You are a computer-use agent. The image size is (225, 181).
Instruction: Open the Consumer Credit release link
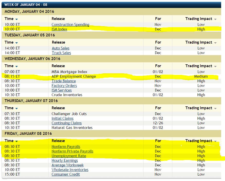66,174
